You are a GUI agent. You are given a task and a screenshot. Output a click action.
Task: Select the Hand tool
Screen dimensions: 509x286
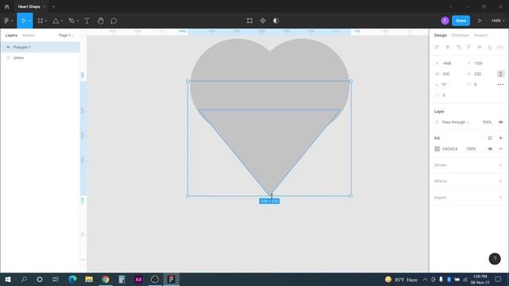pos(100,21)
